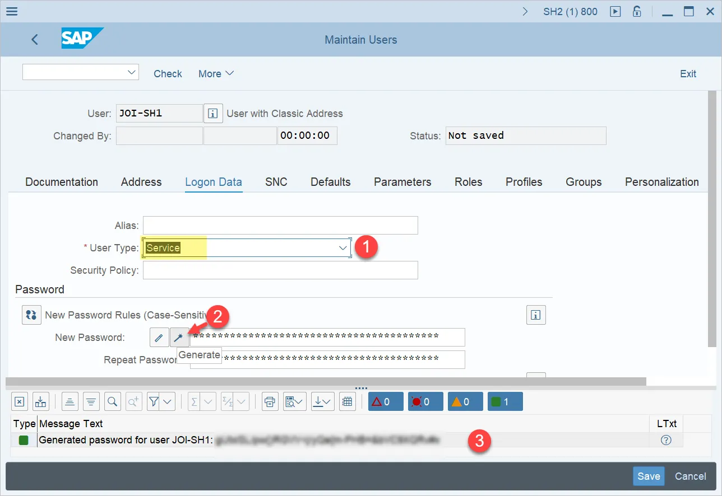Click the horizontal scrollbar below the password fields
This screenshot has width=722, height=496.
point(326,381)
